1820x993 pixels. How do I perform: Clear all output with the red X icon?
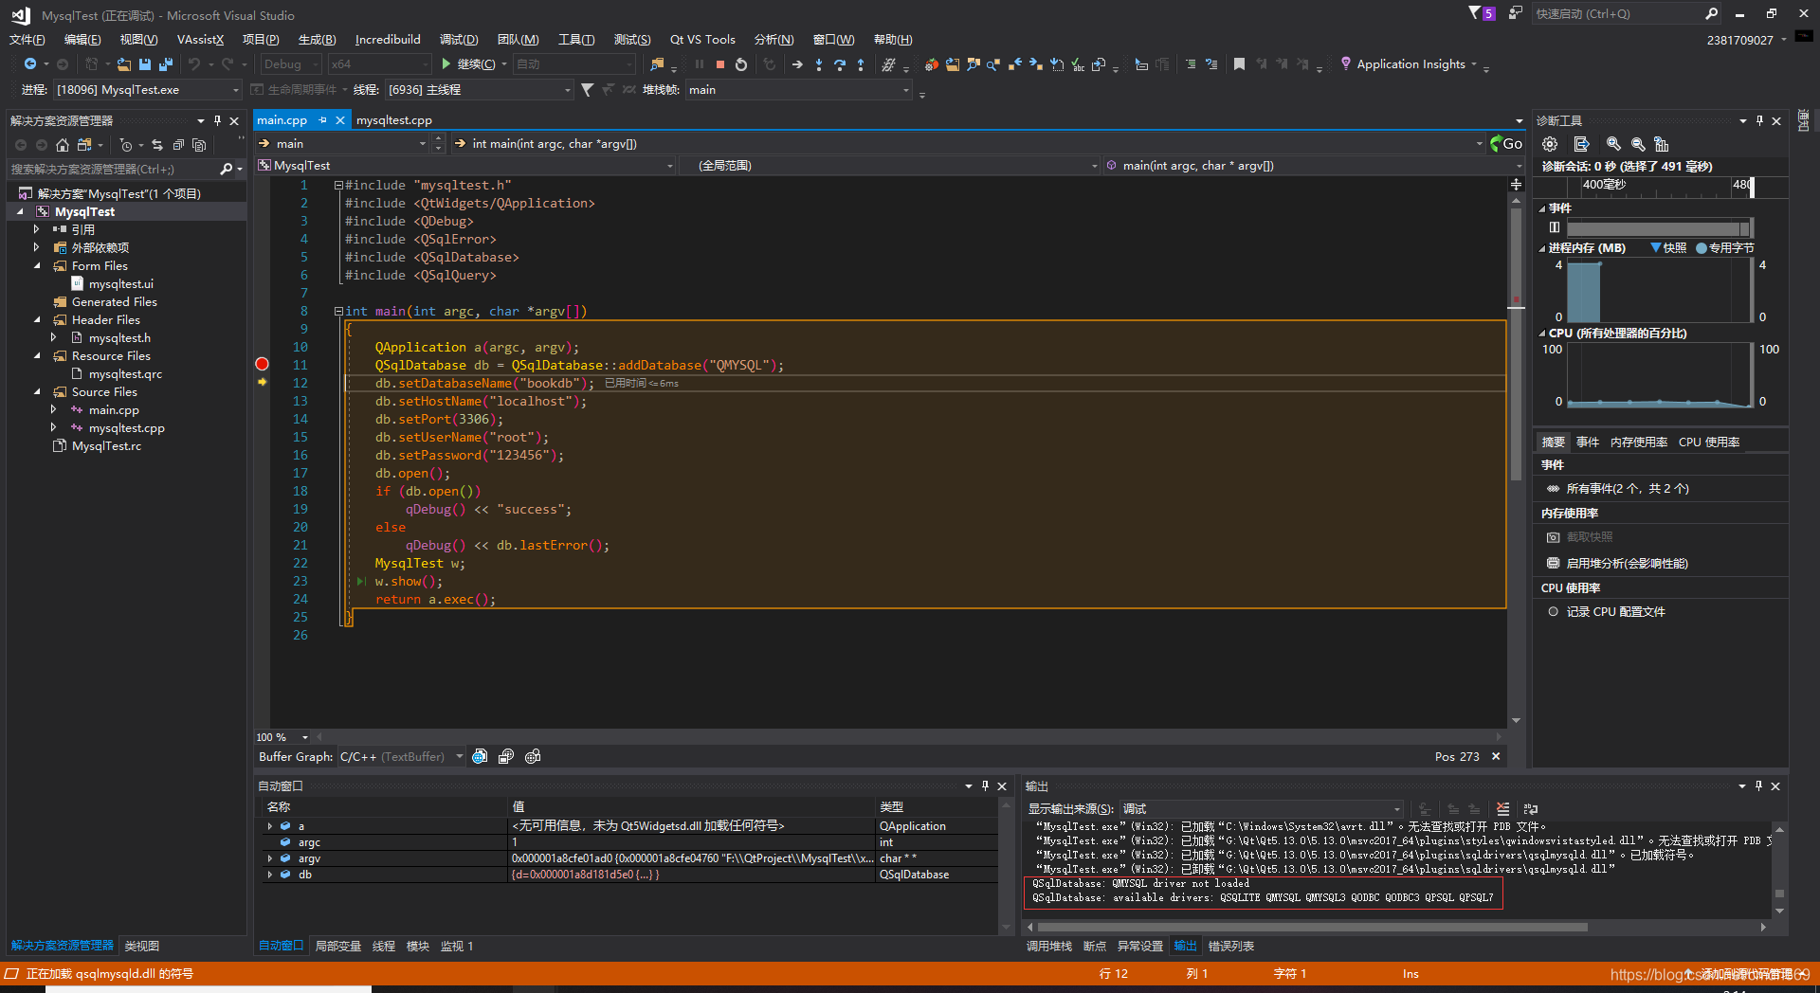1502,809
